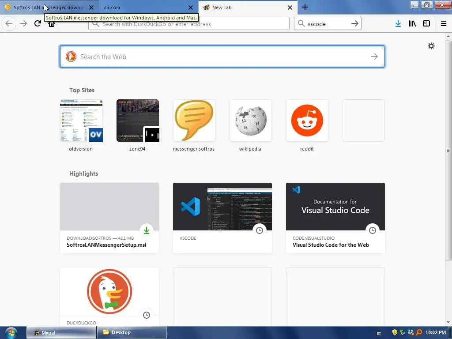Go back using the back arrow
Viewport: 452px width, 339px height.
point(9,23)
